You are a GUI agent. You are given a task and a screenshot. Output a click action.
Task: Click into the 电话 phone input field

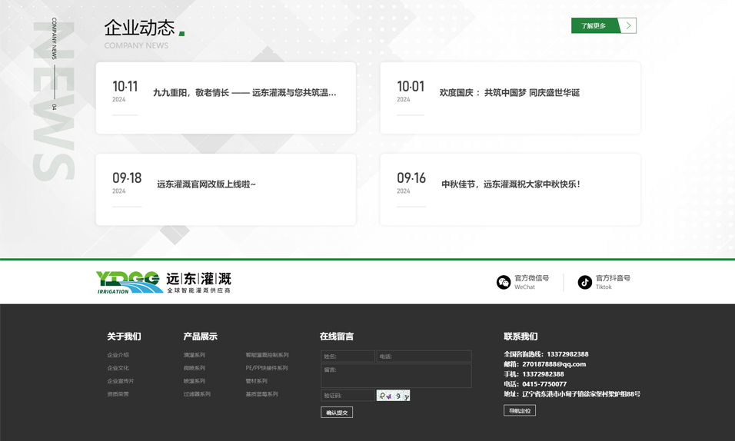[x=424, y=356]
